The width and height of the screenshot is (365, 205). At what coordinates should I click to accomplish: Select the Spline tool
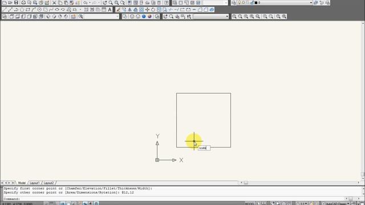[x=51, y=10]
